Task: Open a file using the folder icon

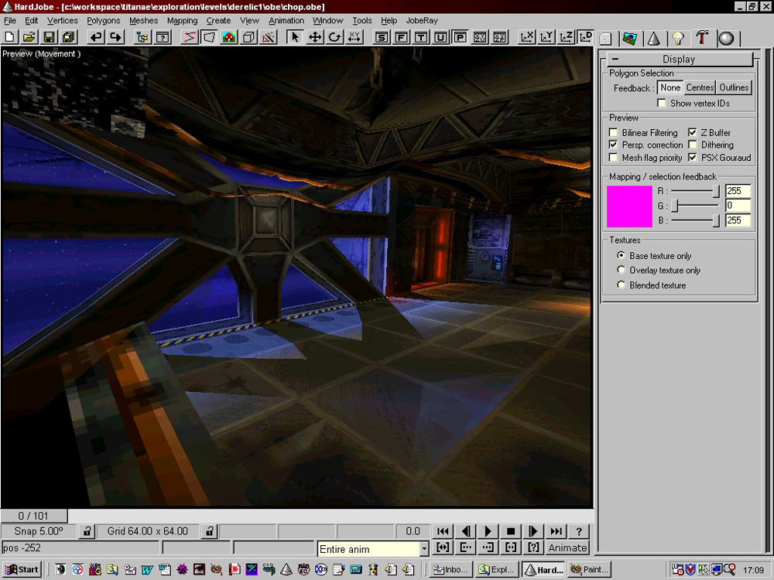Action: tap(29, 37)
